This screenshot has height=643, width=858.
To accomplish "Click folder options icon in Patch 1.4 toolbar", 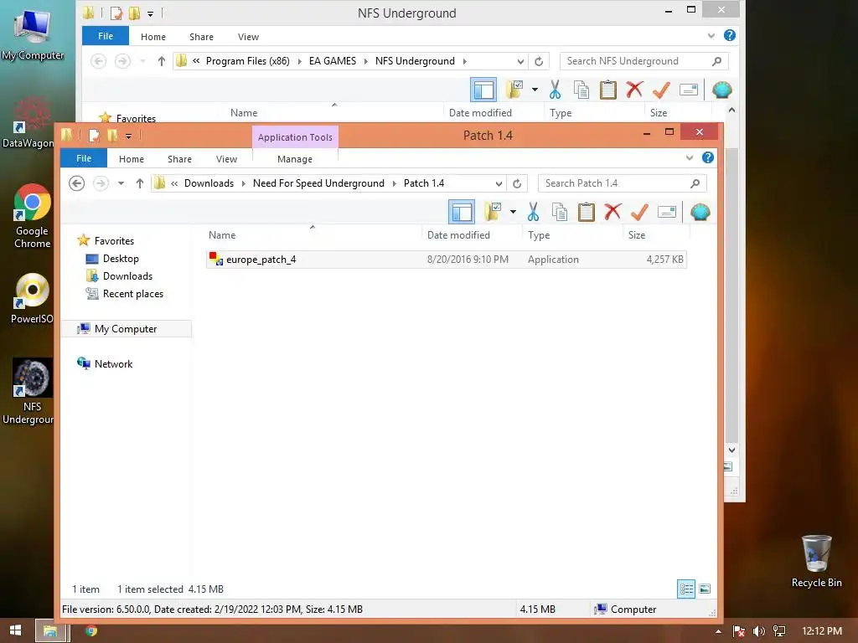I will (493, 212).
